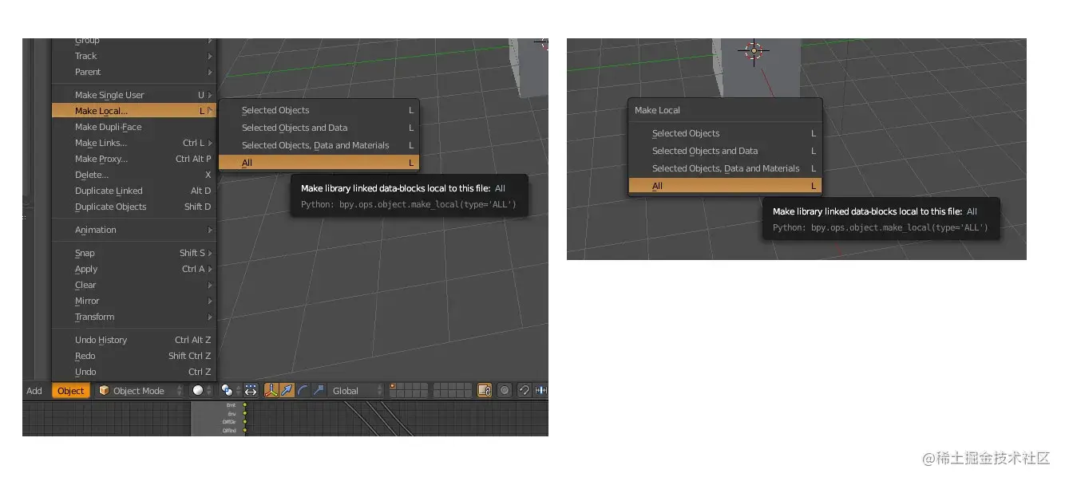This screenshot has height=481, width=1065.
Task: Open the Global orientation dropdown
Action: tap(356, 391)
